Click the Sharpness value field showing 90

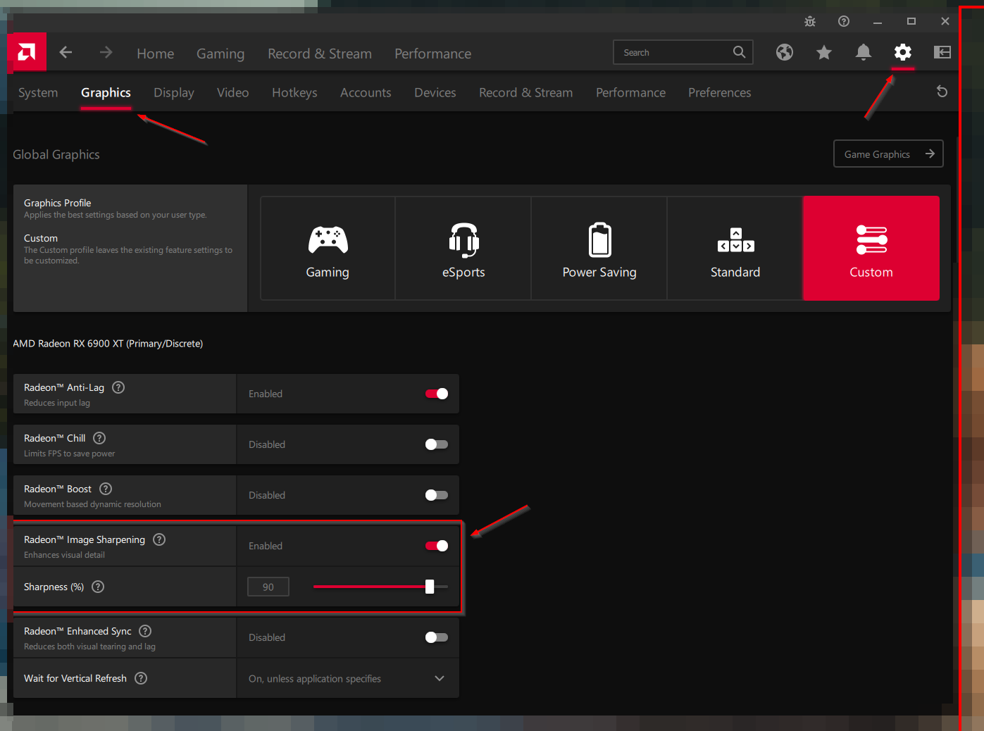tap(268, 587)
